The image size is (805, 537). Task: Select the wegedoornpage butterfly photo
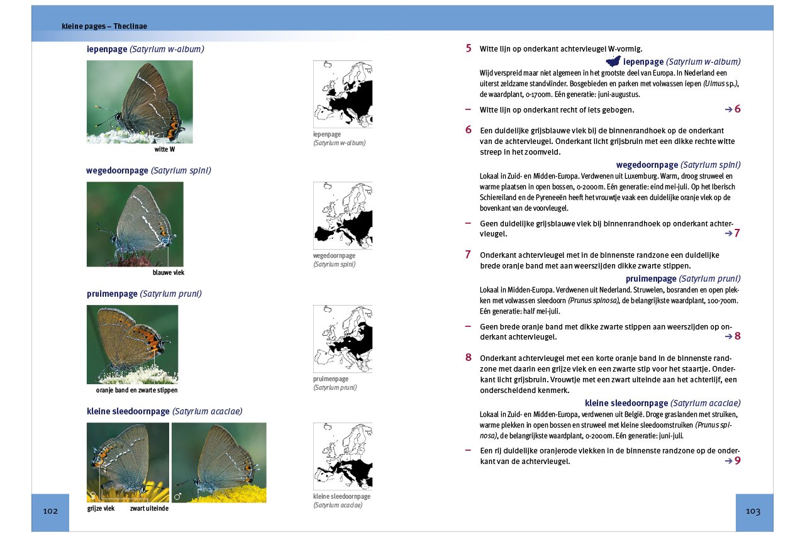135,224
